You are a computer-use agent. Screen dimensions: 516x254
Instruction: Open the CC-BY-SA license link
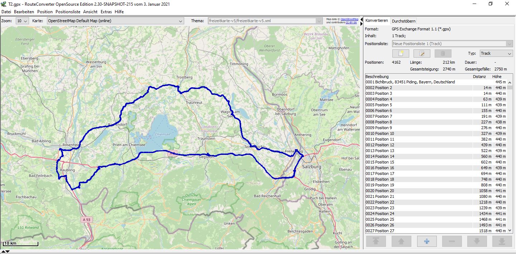(351, 22)
